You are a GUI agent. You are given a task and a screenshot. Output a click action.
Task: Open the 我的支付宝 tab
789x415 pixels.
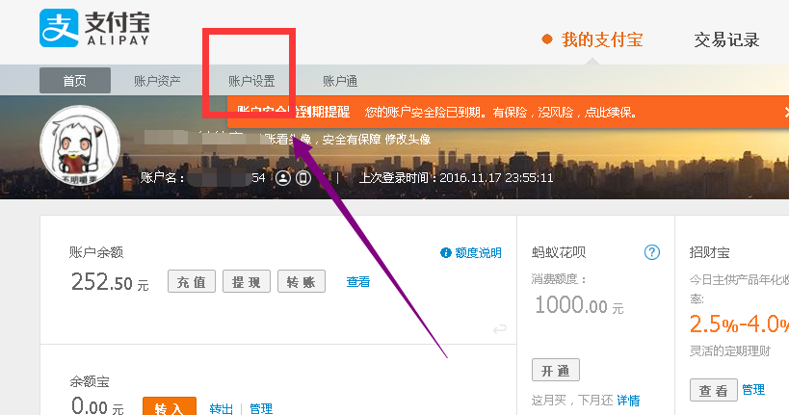pos(602,39)
